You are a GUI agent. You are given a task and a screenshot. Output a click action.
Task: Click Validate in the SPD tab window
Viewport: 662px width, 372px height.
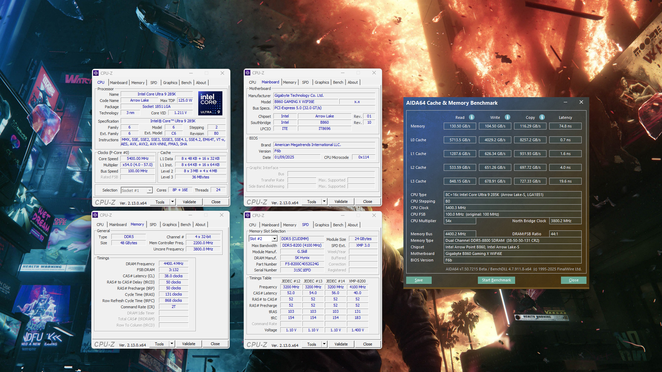[x=341, y=344]
